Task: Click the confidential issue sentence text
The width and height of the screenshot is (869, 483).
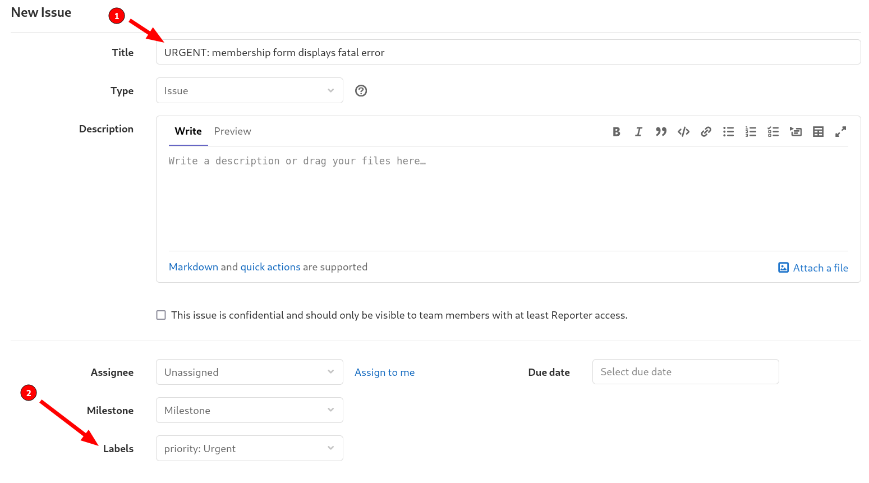Action: click(x=399, y=315)
